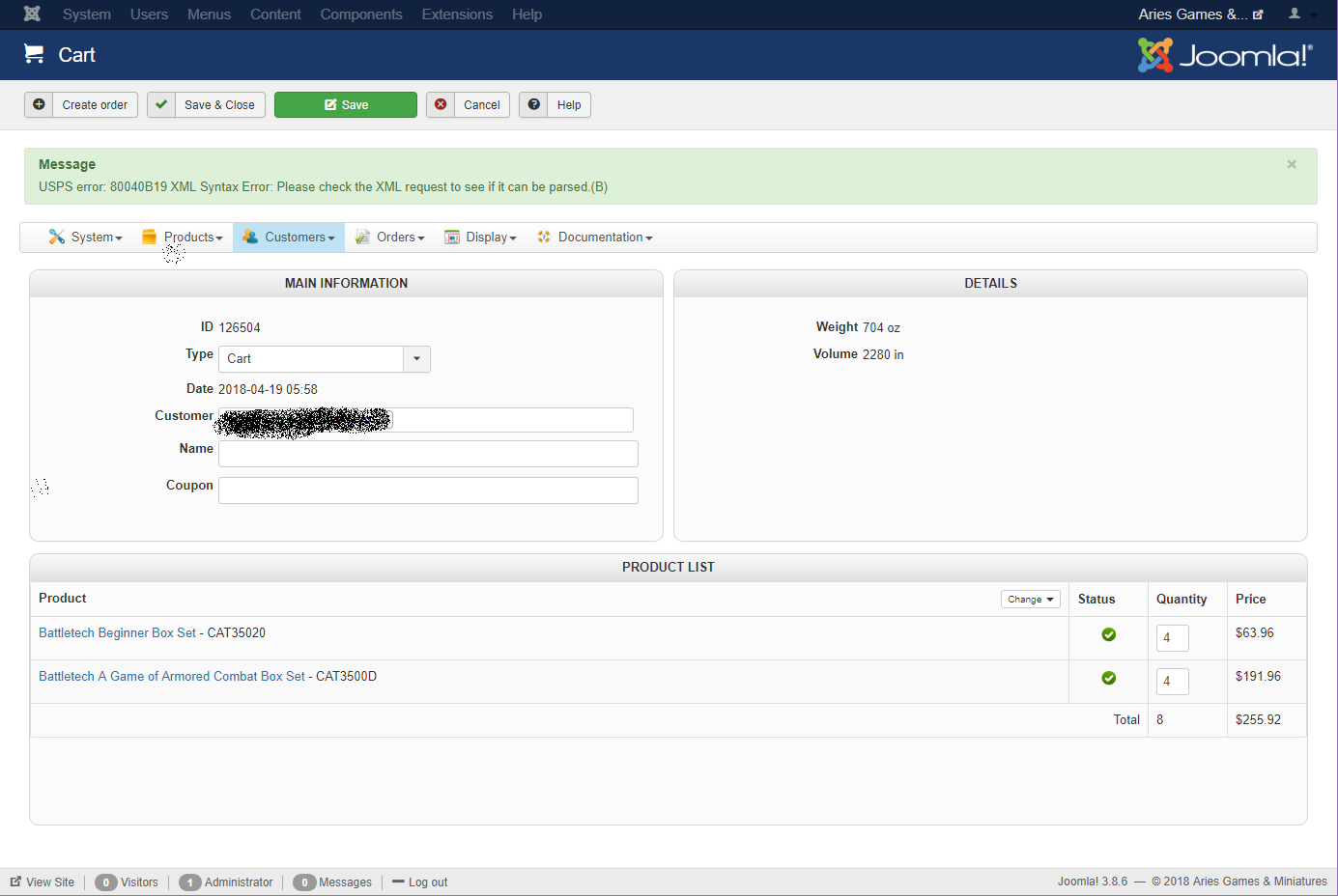Expand the System dropdown in submenu
The width and height of the screenshot is (1338, 896).
tap(86, 237)
